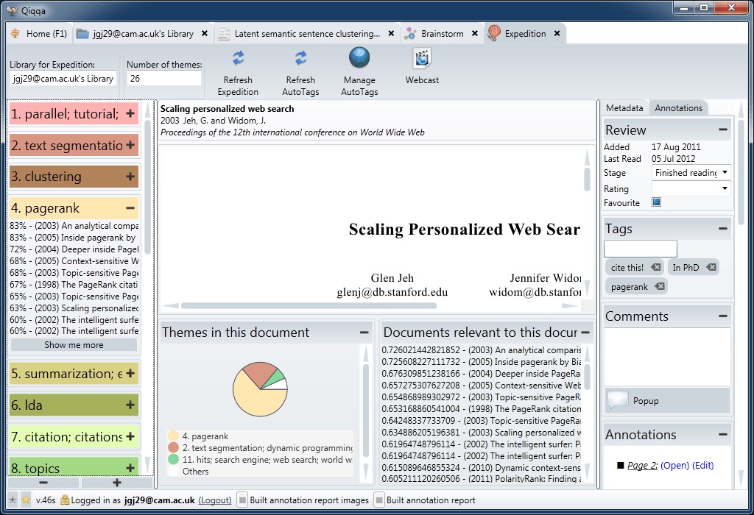Click the Refresh AutoTags icon
Viewport: 754px width, 515px height.
(x=300, y=58)
